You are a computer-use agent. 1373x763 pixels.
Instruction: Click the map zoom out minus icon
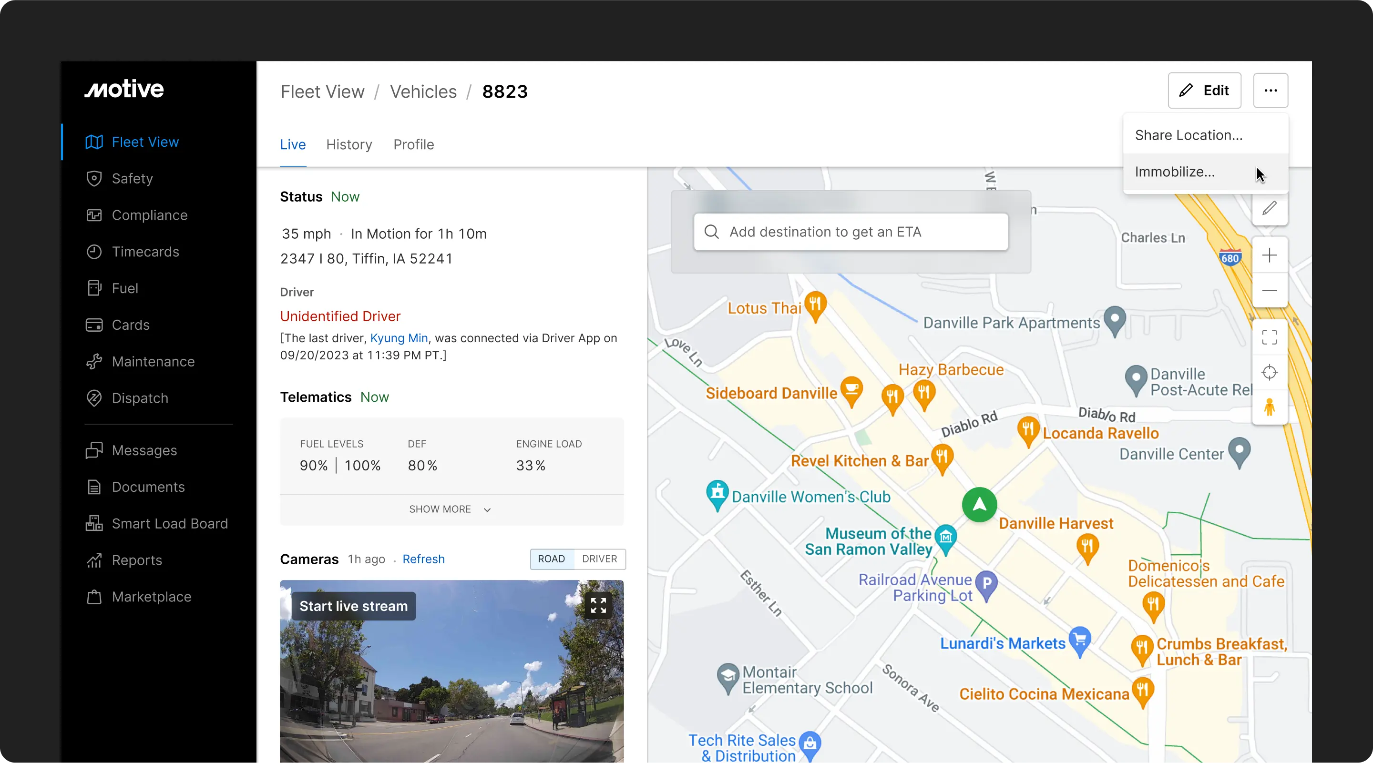(x=1269, y=290)
